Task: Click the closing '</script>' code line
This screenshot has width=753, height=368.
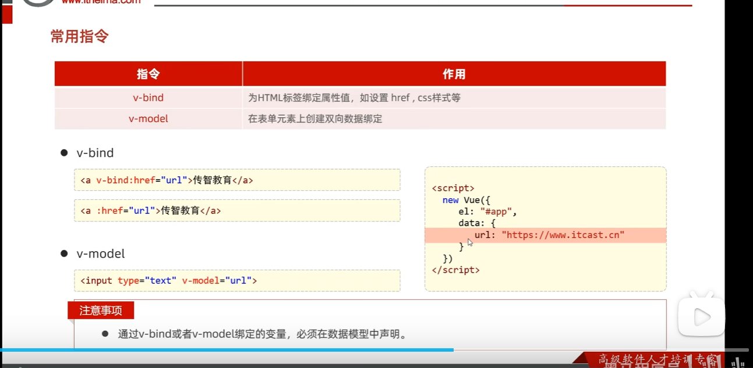Action: tap(456, 270)
